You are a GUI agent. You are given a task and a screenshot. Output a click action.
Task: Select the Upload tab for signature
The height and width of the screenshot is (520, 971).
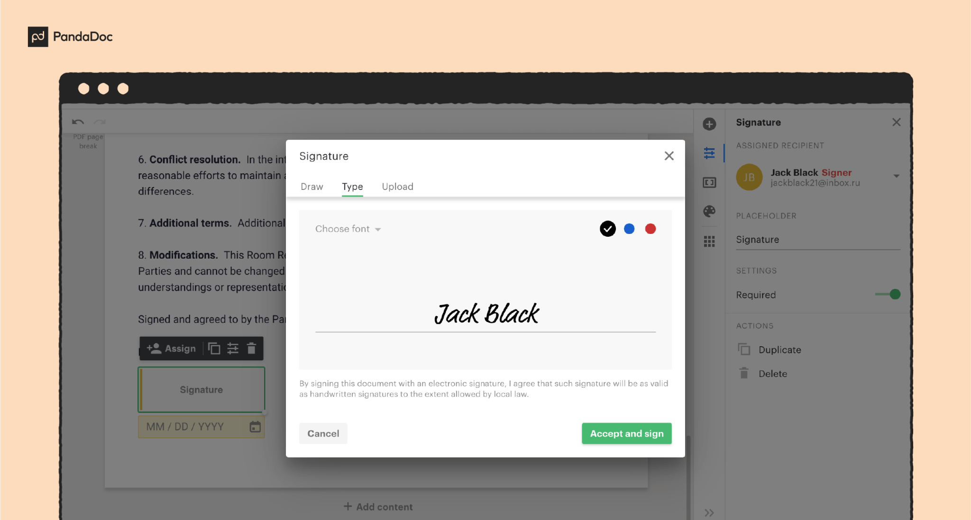[397, 186]
